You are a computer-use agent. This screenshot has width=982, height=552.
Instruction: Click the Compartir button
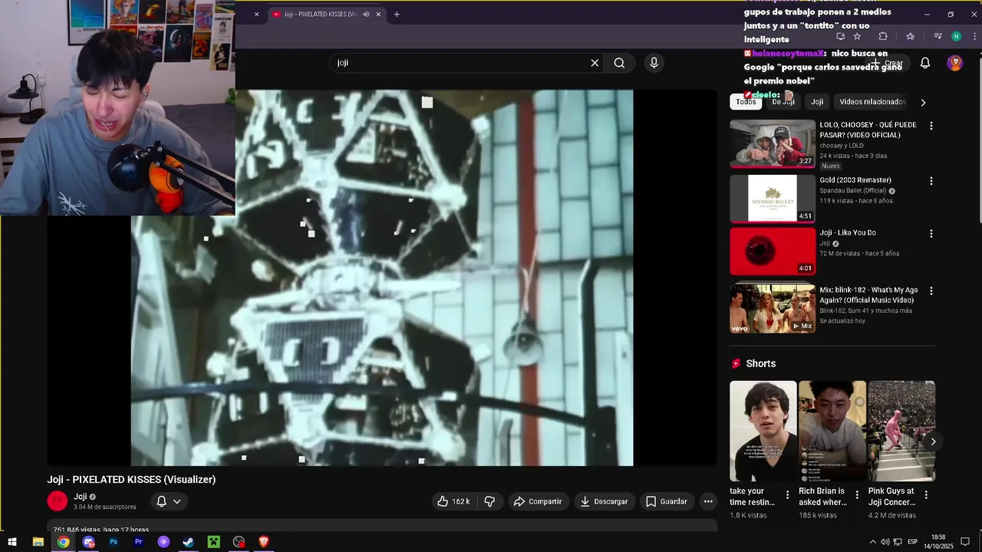[x=538, y=501]
